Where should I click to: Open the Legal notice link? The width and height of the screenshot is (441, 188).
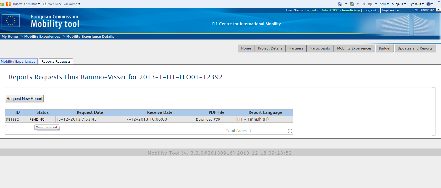pyautogui.click(x=390, y=10)
